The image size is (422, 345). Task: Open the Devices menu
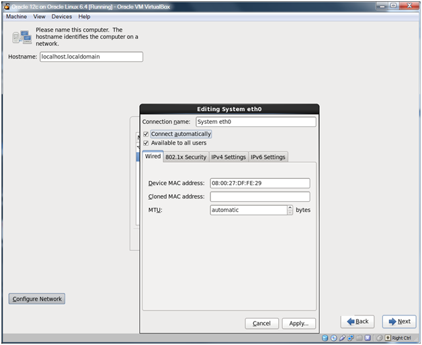62,16
